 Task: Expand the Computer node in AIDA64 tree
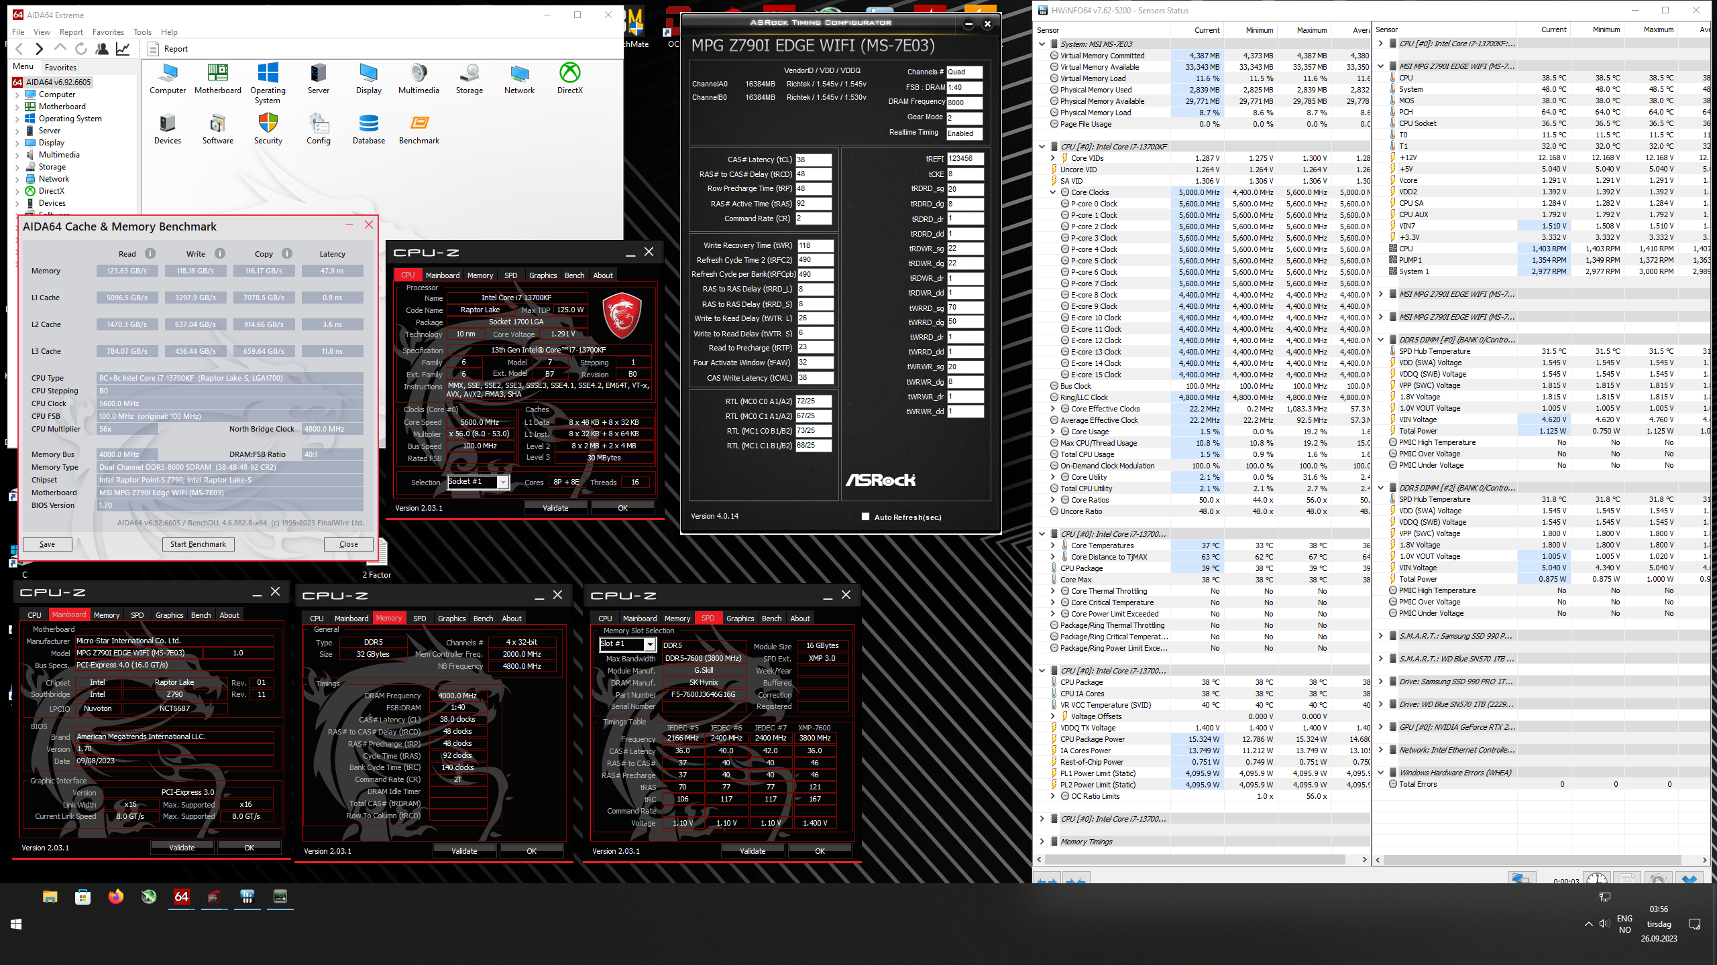click(17, 94)
